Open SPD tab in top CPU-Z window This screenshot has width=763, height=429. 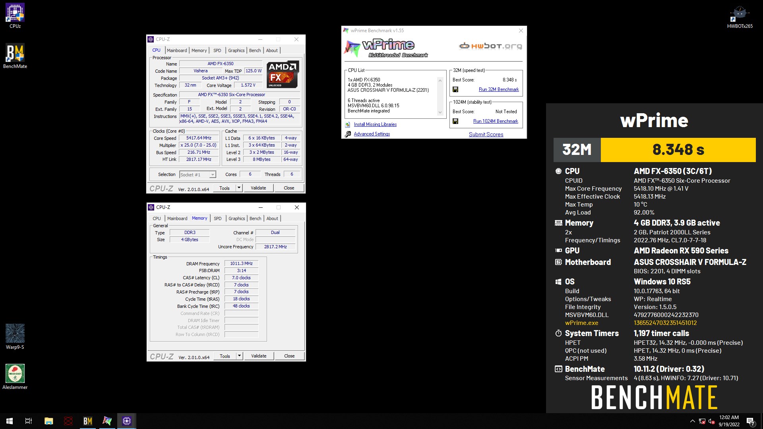pos(217,50)
